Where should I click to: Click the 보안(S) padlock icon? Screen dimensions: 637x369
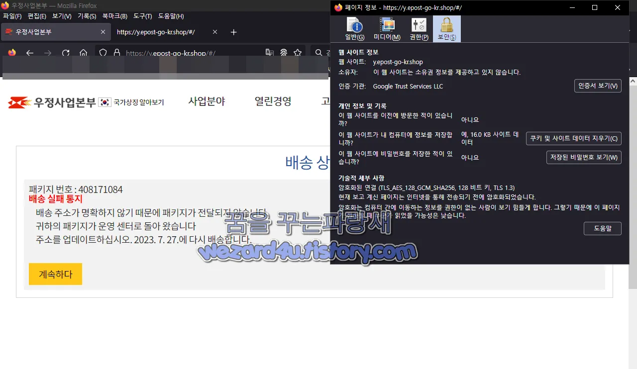pyautogui.click(x=446, y=28)
